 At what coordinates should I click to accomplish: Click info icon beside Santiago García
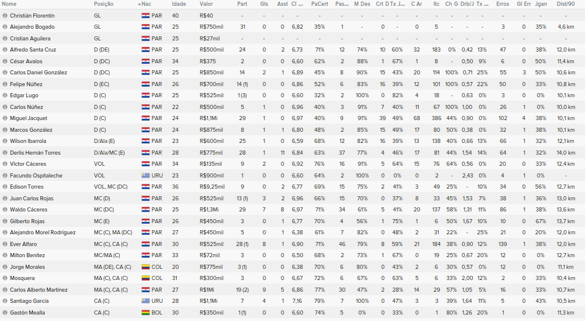click(x=5, y=301)
